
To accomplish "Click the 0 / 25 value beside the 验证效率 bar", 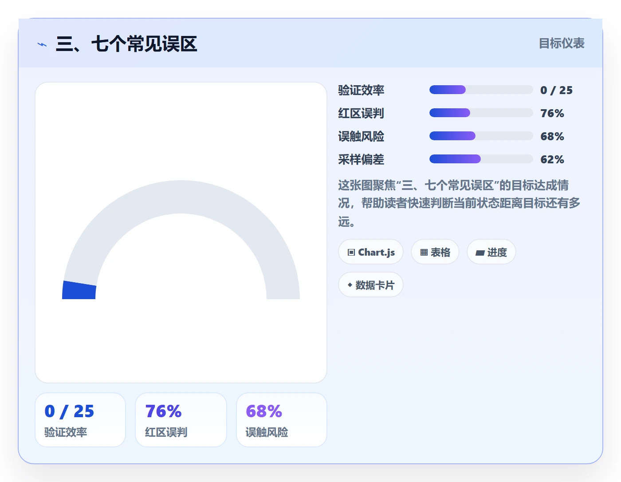I will click(x=556, y=90).
